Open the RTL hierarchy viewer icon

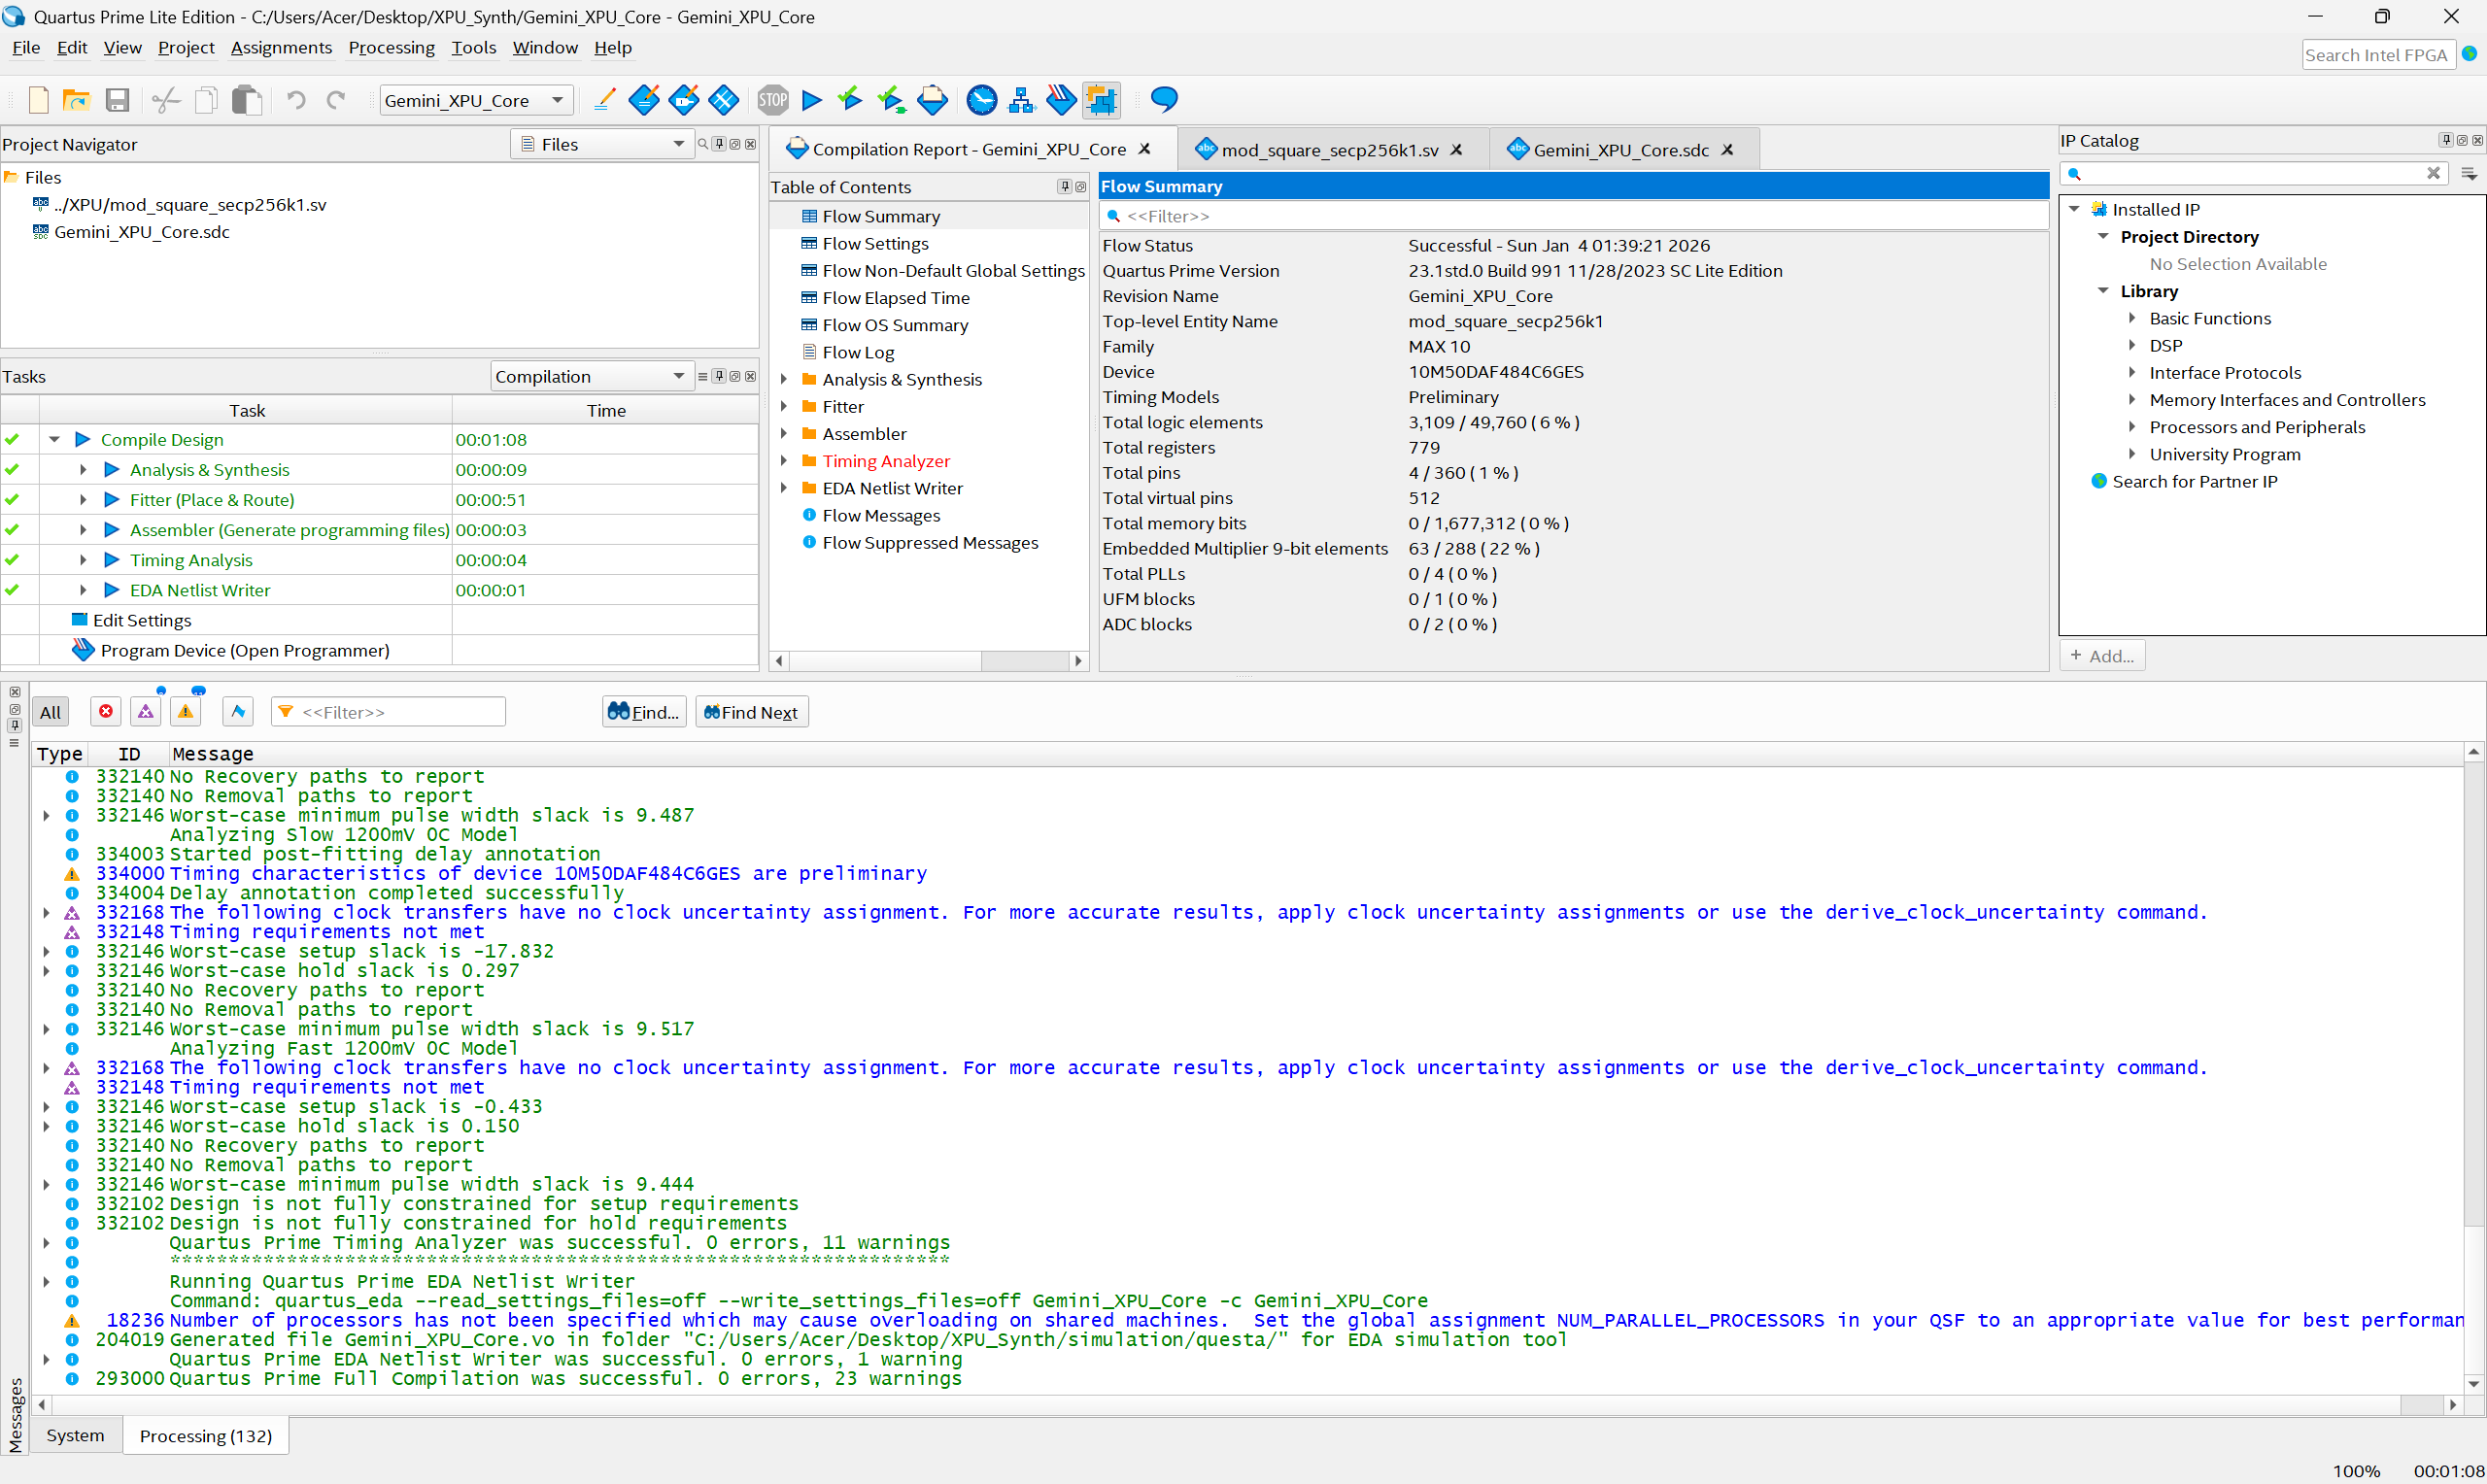(x=1021, y=100)
